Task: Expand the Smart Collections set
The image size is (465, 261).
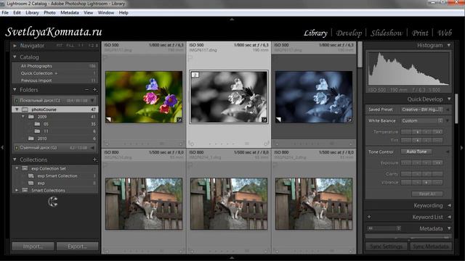Action: pyautogui.click(x=17, y=190)
